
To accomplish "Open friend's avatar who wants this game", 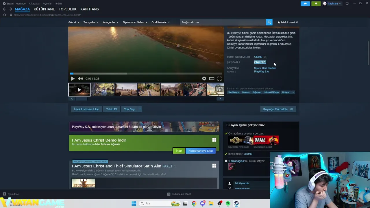I will [232, 166].
